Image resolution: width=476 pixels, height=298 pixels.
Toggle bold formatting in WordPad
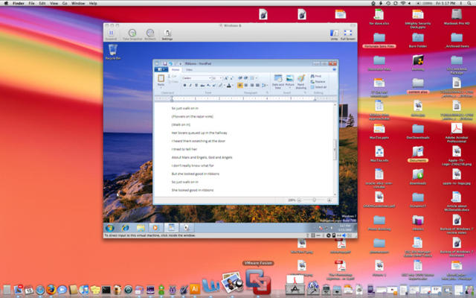click(184, 85)
